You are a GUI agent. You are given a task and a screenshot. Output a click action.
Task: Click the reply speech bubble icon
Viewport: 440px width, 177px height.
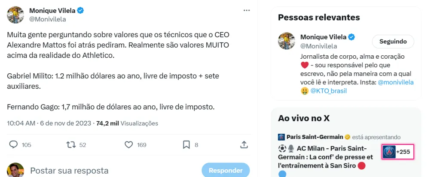pos(14,145)
